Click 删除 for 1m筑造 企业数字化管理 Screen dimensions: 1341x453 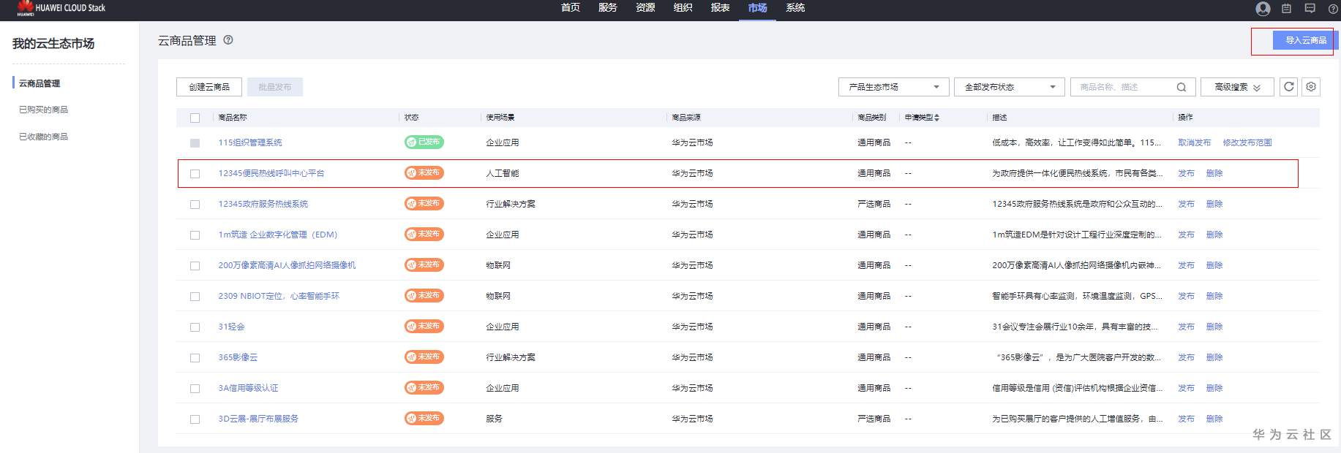[x=1214, y=235]
